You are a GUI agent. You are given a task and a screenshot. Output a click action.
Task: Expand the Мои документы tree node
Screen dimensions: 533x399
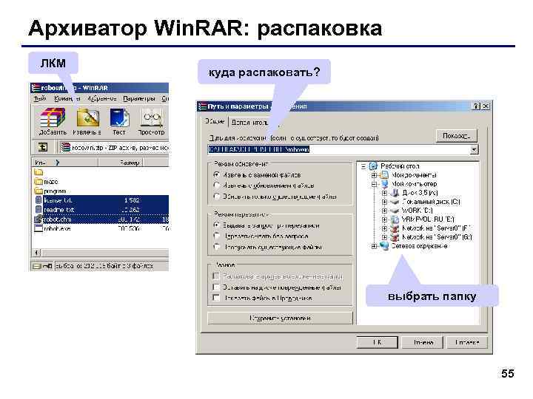point(374,175)
